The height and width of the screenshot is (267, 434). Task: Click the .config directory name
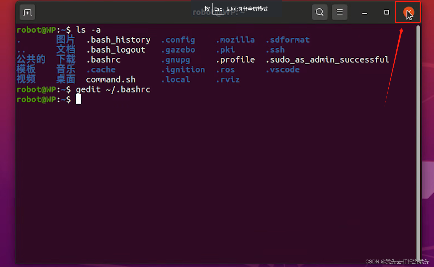pyautogui.click(x=178, y=40)
